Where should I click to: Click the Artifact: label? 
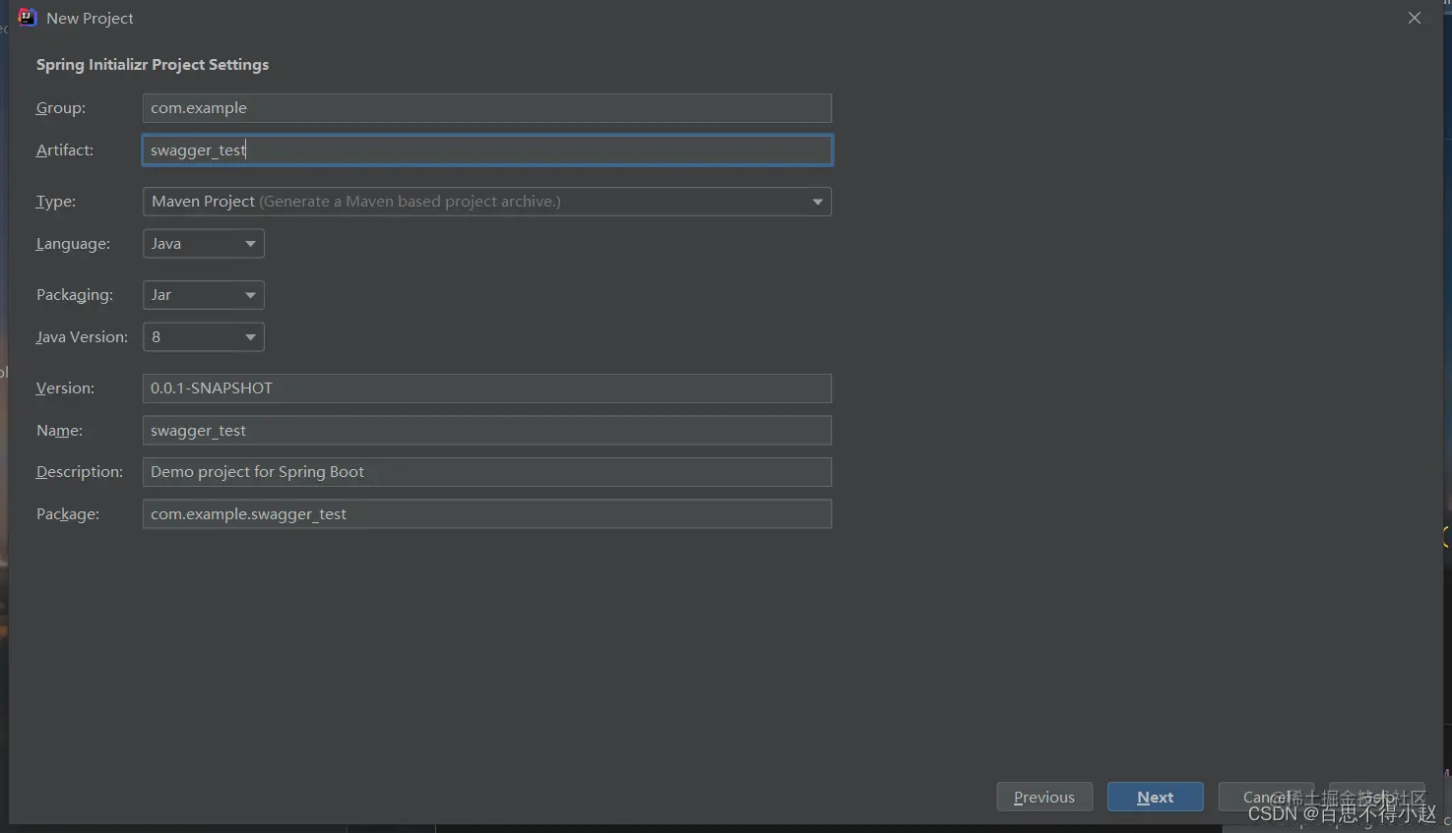tap(65, 149)
